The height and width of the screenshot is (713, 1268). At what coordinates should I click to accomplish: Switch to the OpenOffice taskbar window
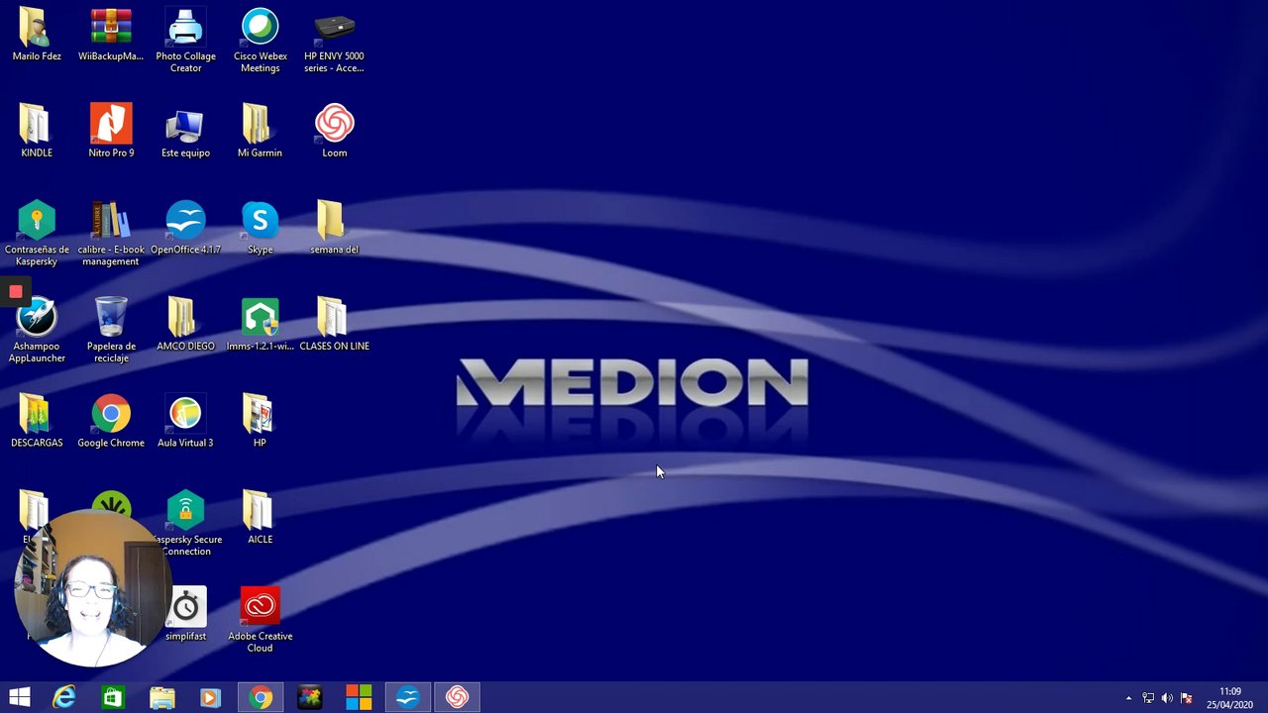tap(408, 698)
